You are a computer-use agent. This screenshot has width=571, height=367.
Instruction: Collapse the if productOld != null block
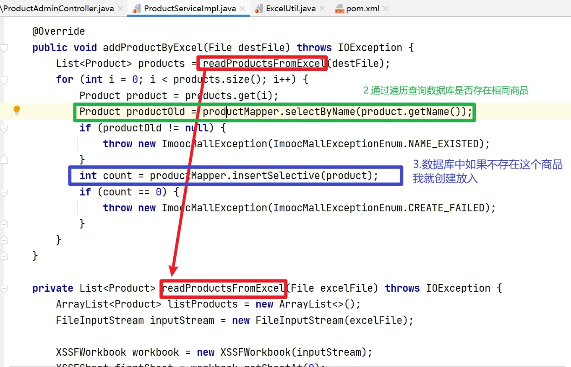click(4, 128)
